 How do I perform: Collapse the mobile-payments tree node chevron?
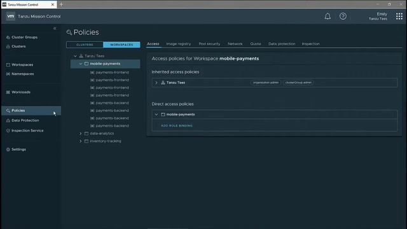point(81,64)
